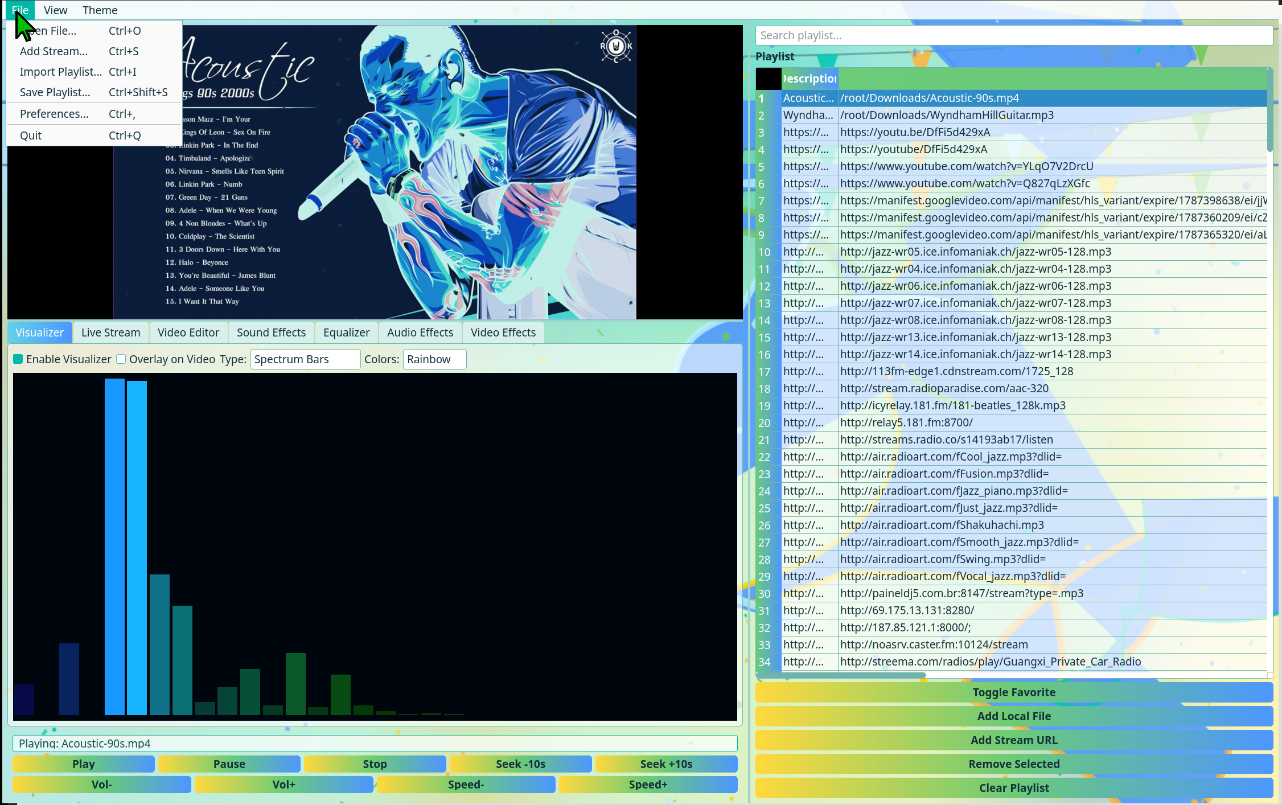Click the video preview area
This screenshot has height=805, width=1282.
(375, 172)
